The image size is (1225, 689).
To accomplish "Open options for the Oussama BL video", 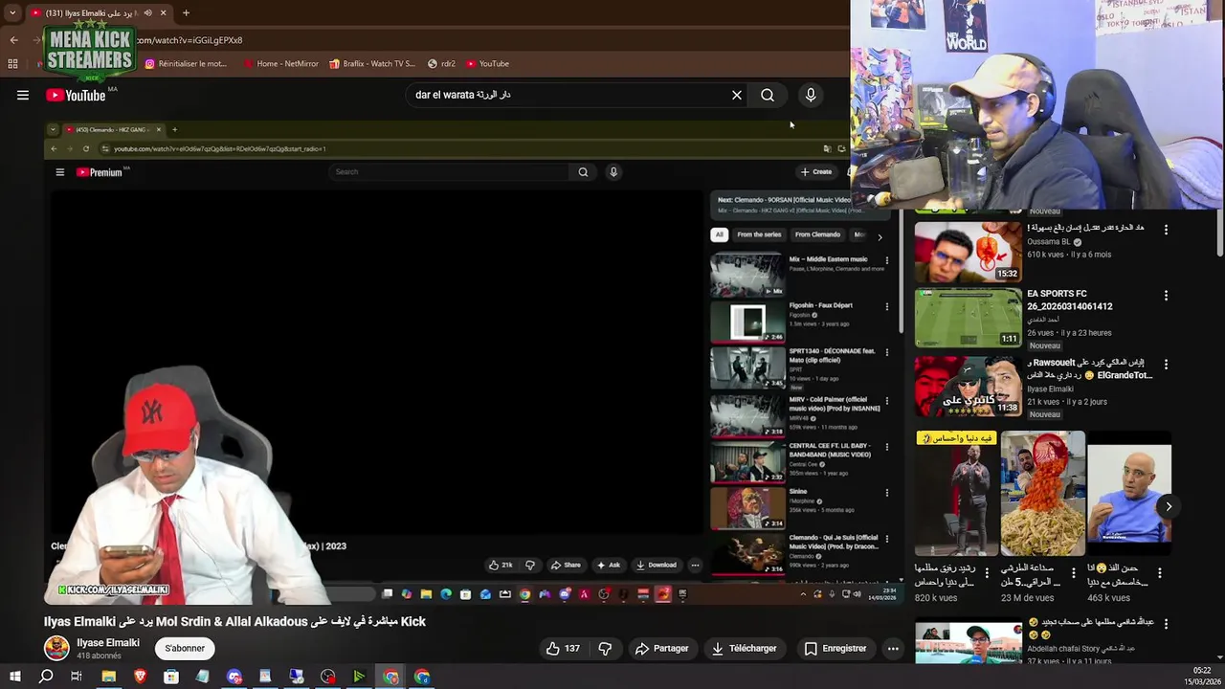I will click(x=1166, y=230).
